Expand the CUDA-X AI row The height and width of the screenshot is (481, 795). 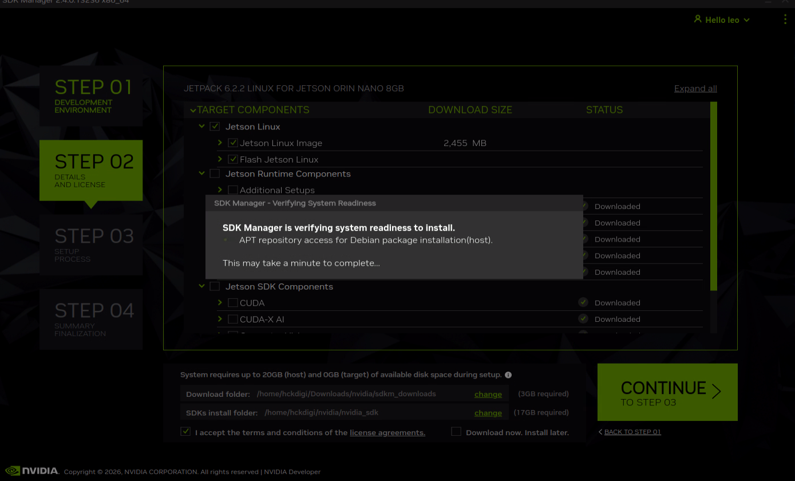tap(220, 319)
